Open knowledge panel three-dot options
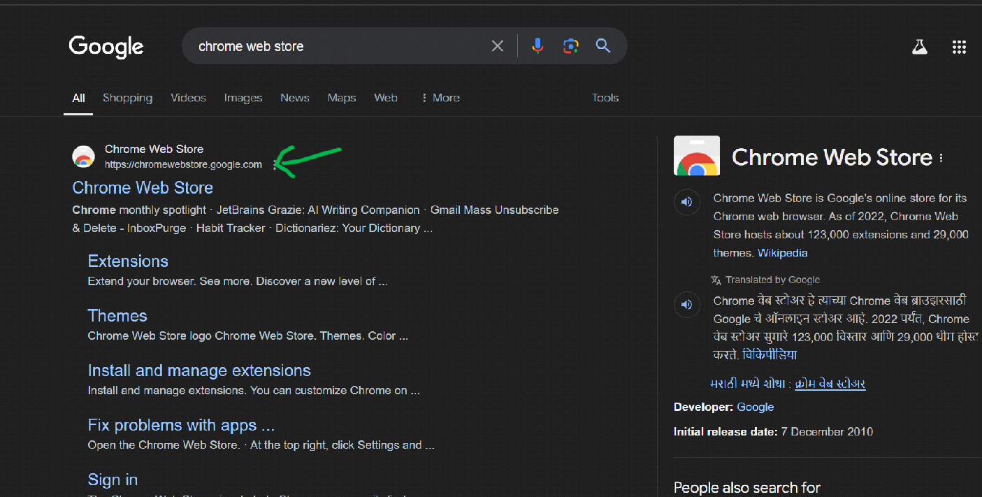The height and width of the screenshot is (497, 982). [941, 158]
